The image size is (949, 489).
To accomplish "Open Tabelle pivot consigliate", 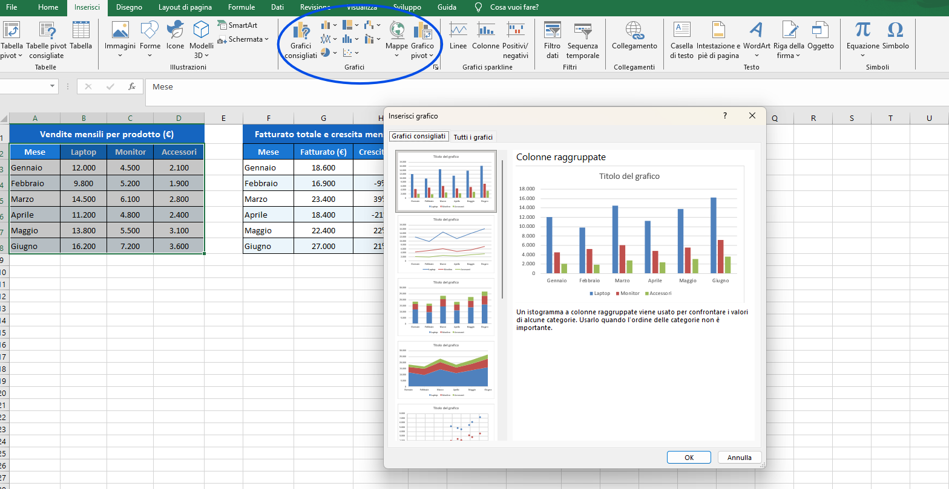I will (46, 39).
